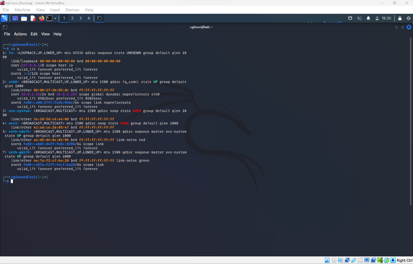This screenshot has width=413, height=264.
Task: Click the Right Ctrl host key label
Action: point(405,260)
